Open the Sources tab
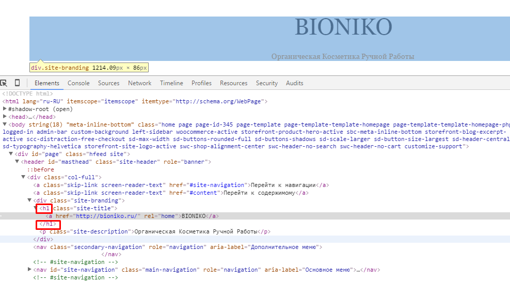Viewport: 510px width, 281px height. click(108, 83)
